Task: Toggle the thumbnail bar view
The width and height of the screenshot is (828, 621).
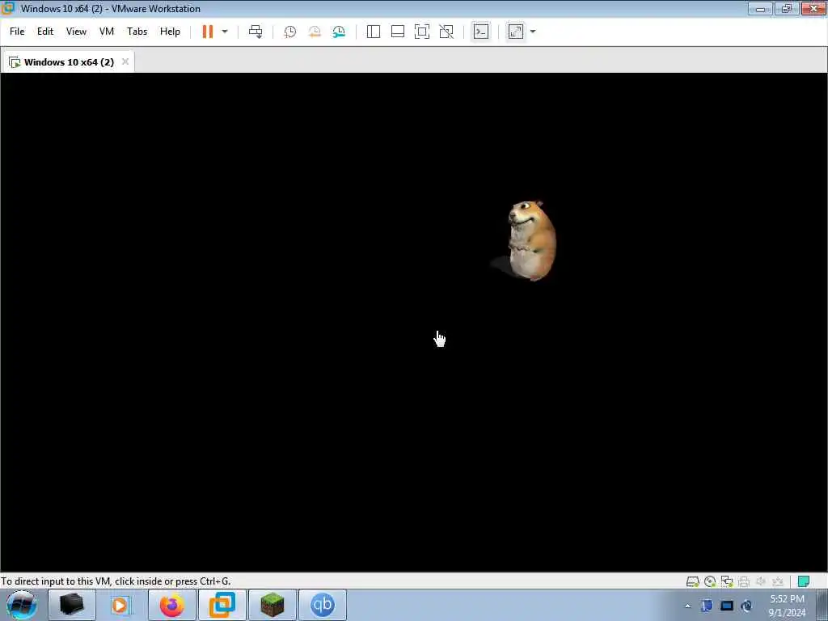Action: [398, 32]
